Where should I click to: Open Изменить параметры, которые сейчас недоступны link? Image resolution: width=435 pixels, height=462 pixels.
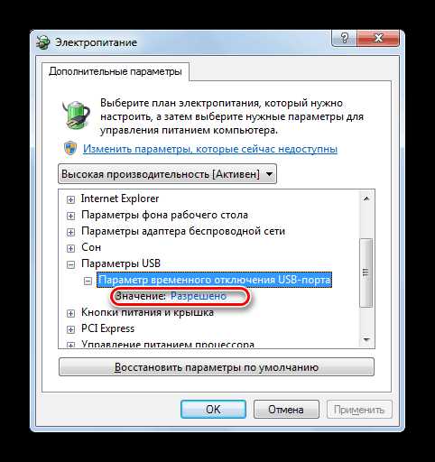[210, 149]
